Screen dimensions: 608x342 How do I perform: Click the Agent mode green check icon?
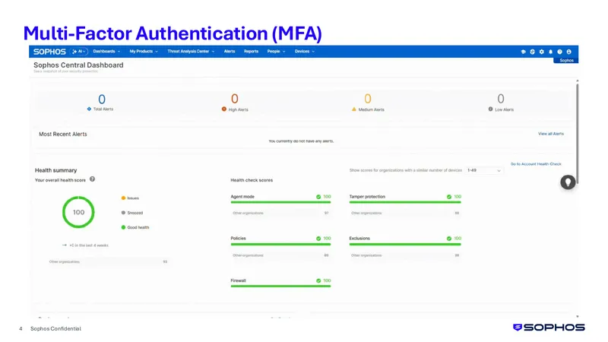click(318, 197)
